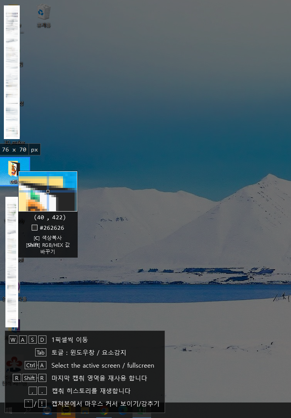Click the W key box in help panel

(13, 340)
